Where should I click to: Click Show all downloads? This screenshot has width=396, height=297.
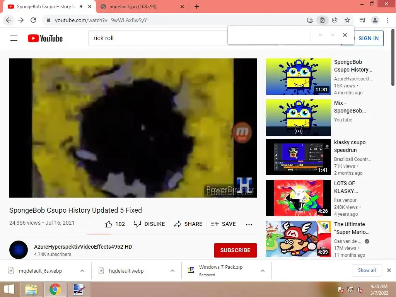(367, 270)
